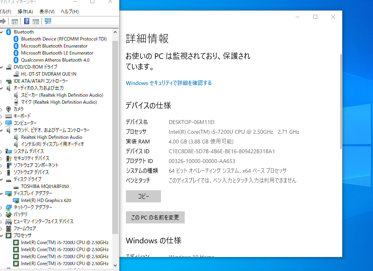Minimize the 詳細情報 settings window
This screenshot has width=373, height=271.
pos(297,17)
